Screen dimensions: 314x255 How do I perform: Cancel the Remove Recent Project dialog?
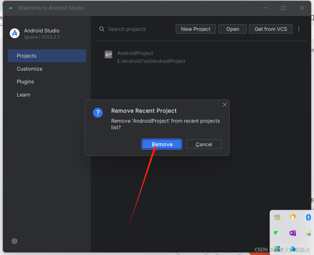tap(204, 144)
